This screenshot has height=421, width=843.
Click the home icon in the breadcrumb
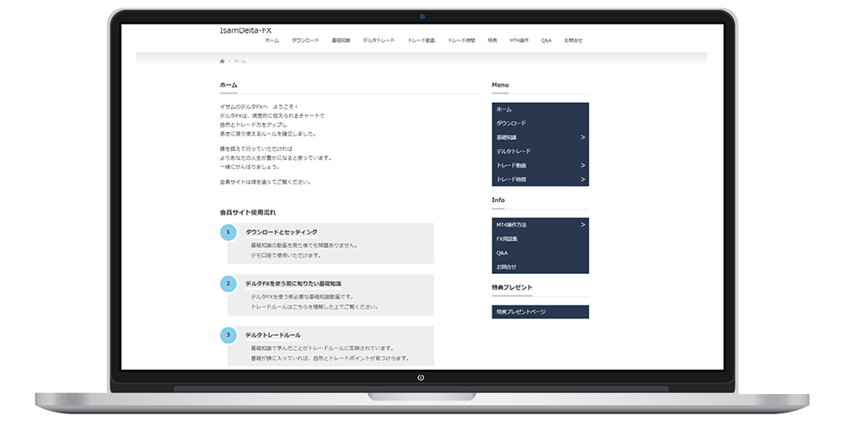pyautogui.click(x=222, y=61)
